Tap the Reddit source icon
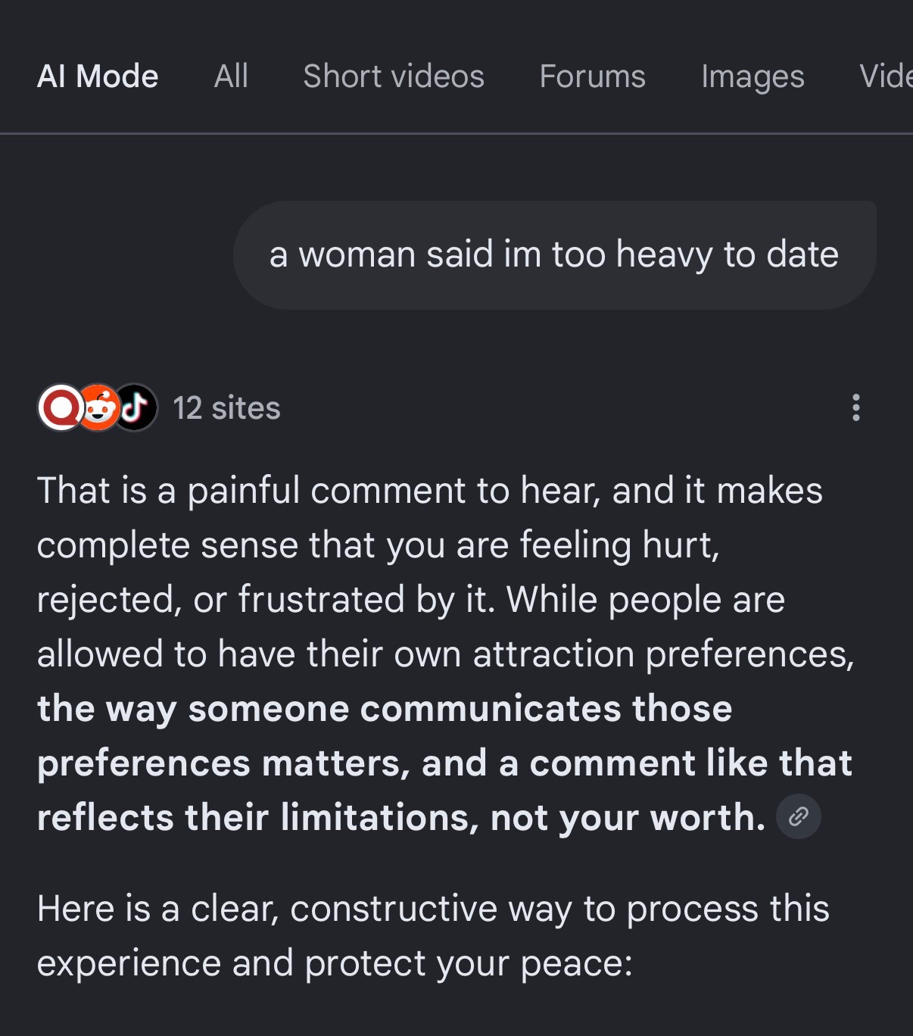 coord(98,407)
